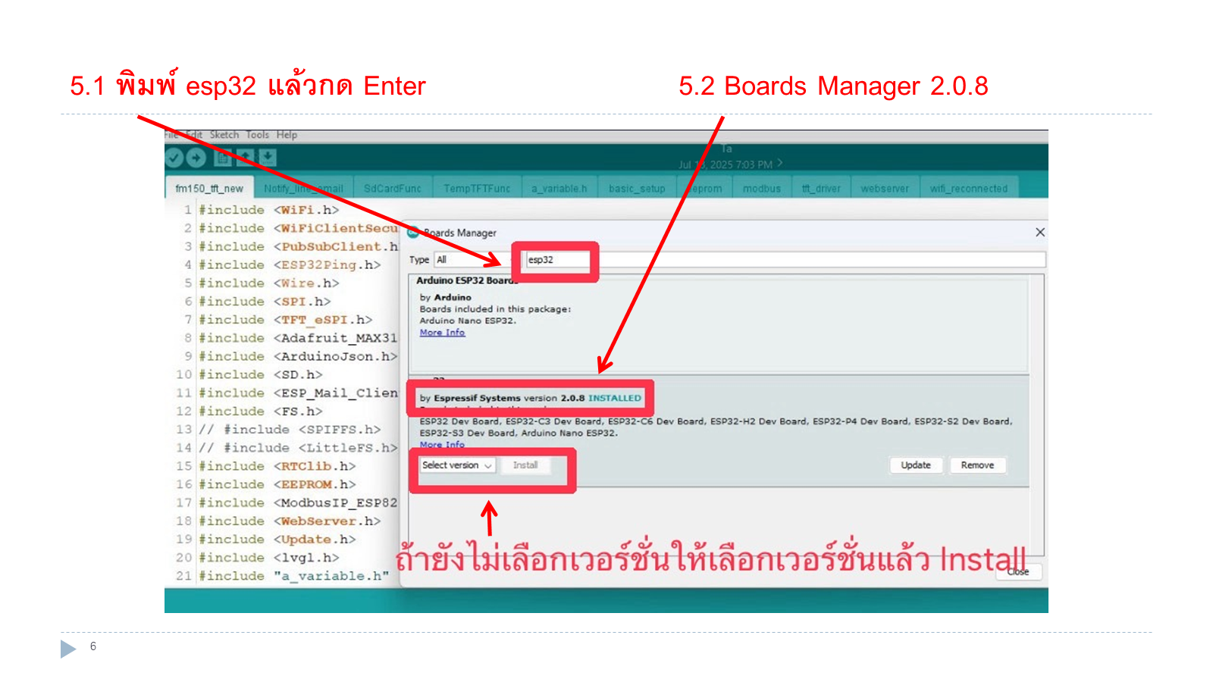This screenshot has height=682, width=1213.
Task: Click the Save sketch down-arrow icon
Action: tap(268, 158)
